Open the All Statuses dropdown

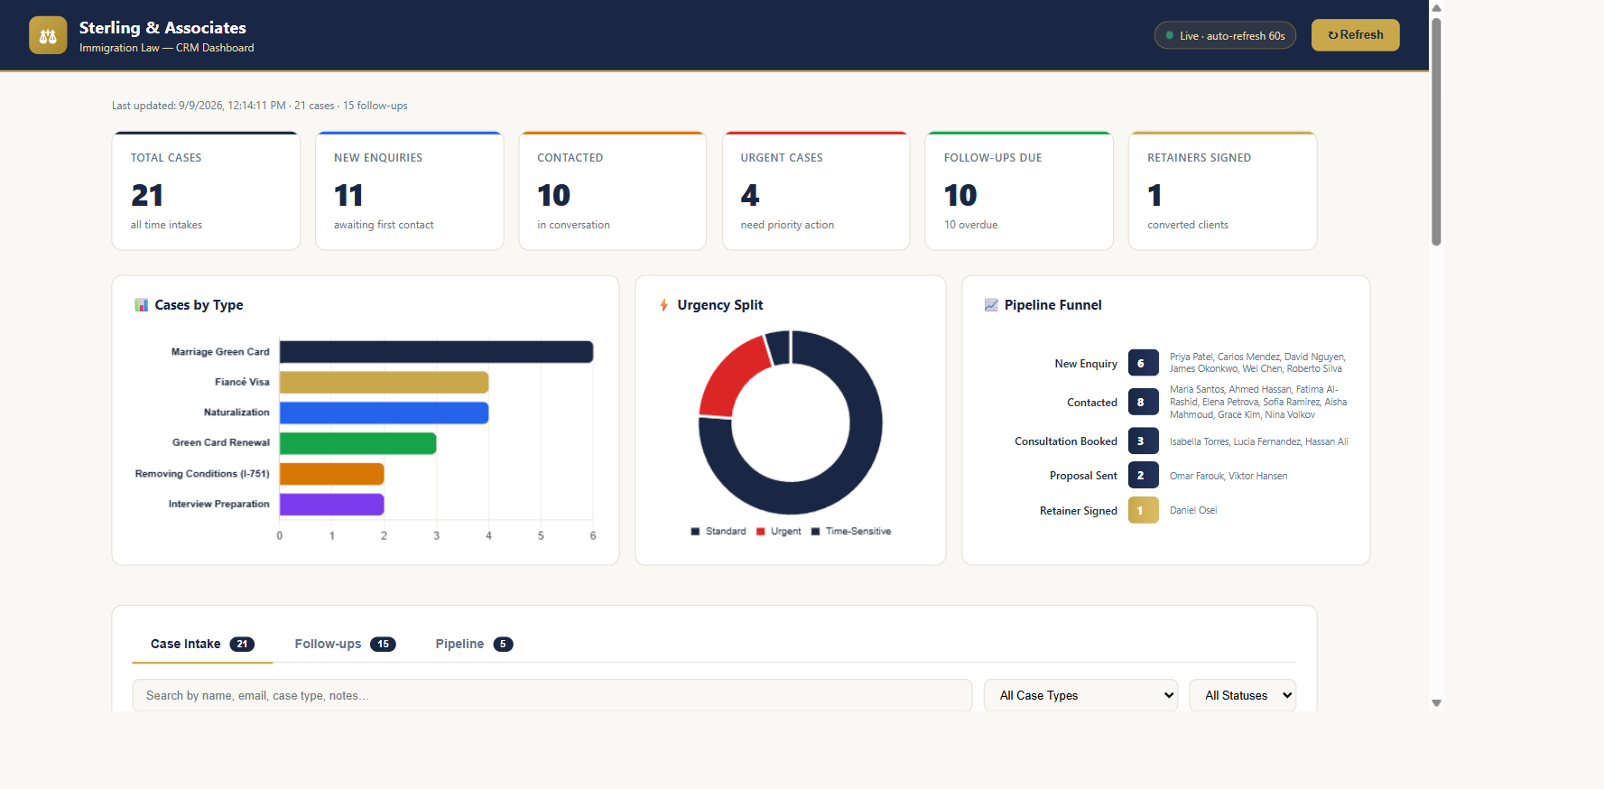point(1242,695)
